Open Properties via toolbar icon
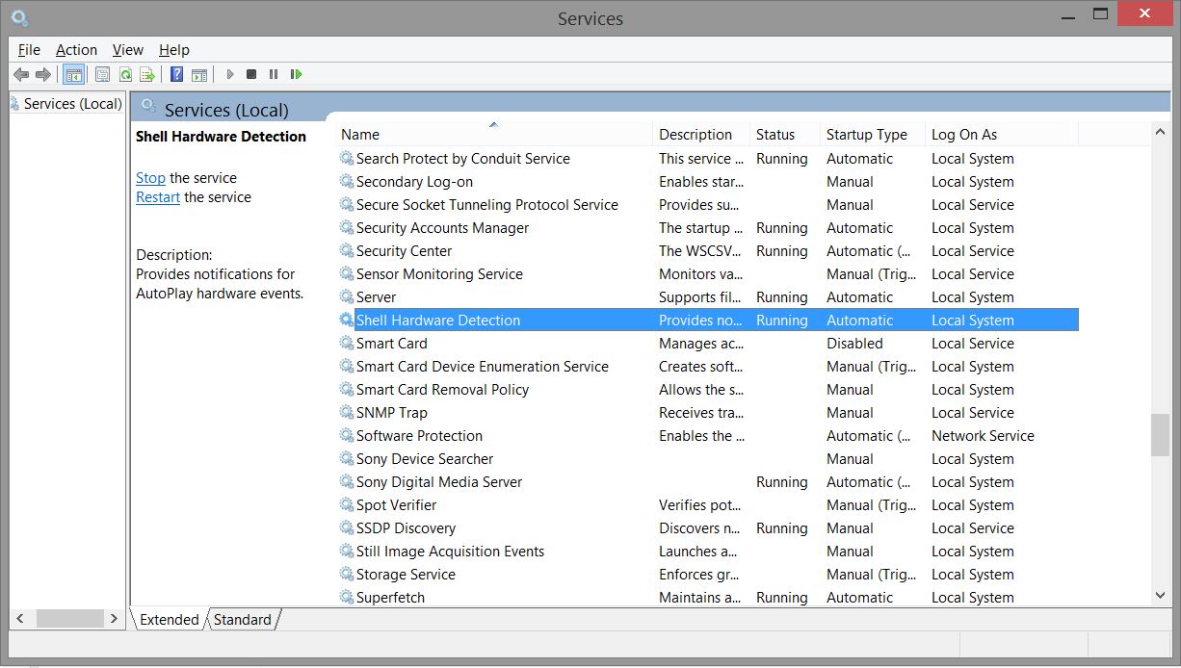1181x668 pixels. [102, 74]
